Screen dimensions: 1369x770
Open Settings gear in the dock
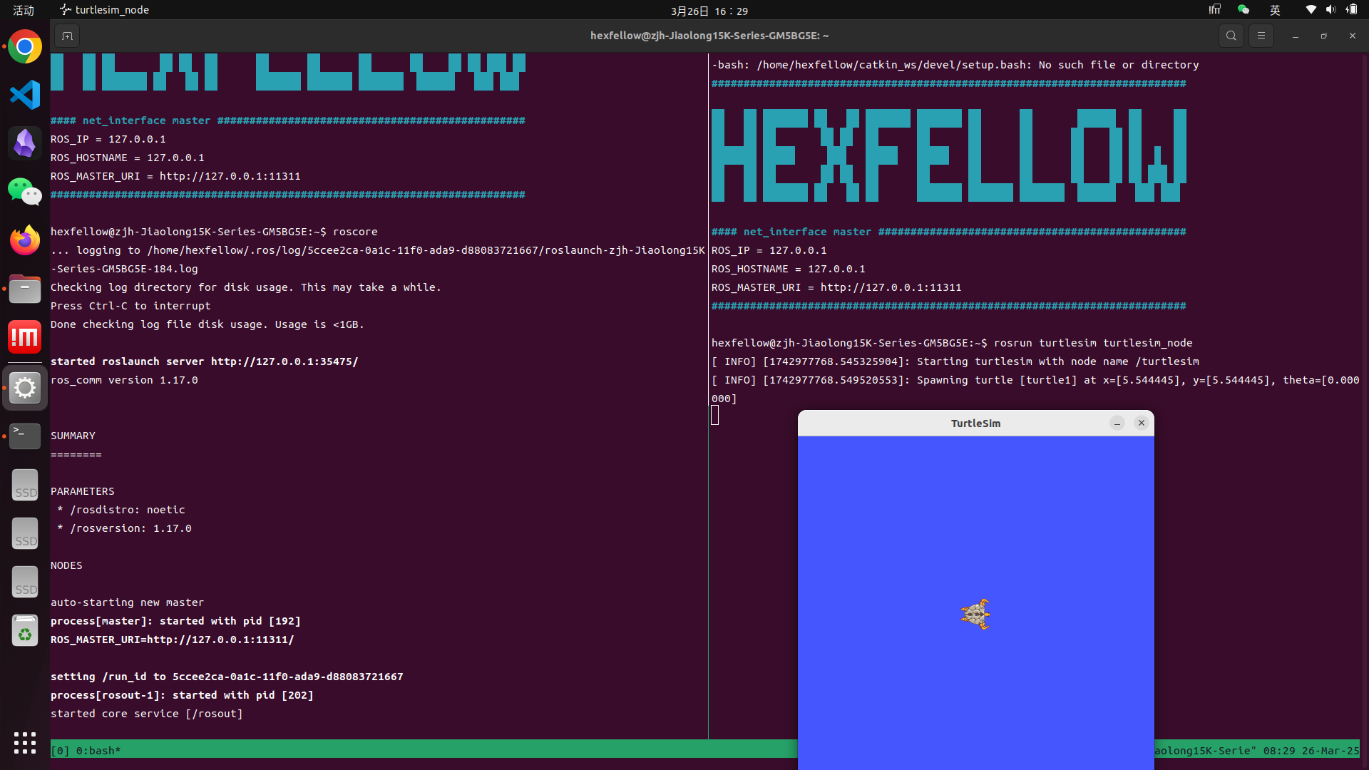point(25,388)
